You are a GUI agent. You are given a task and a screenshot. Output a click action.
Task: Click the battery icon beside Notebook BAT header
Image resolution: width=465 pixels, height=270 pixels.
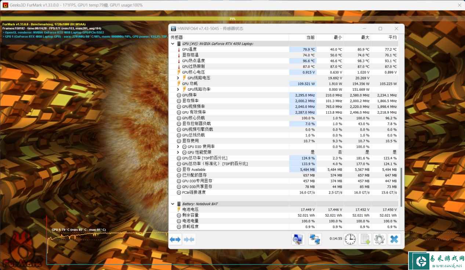179,204
